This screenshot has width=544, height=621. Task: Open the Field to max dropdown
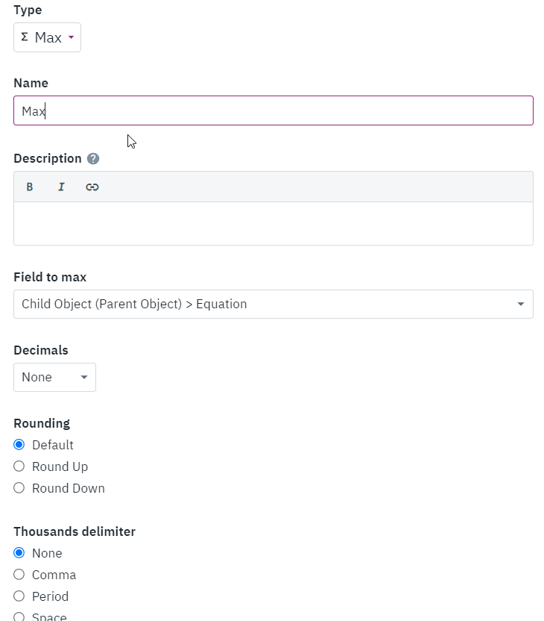point(273,304)
